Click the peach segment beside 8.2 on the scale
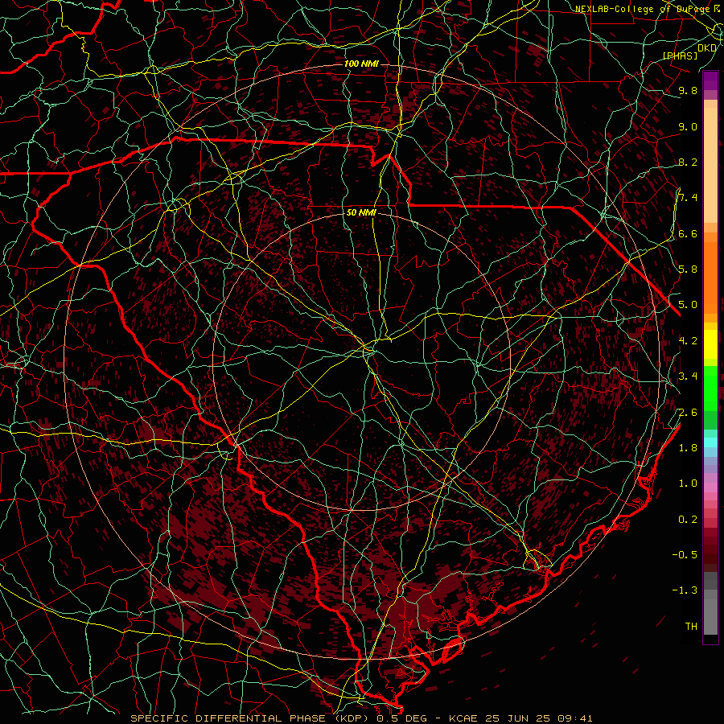Image resolution: width=724 pixels, height=724 pixels. (x=710, y=165)
